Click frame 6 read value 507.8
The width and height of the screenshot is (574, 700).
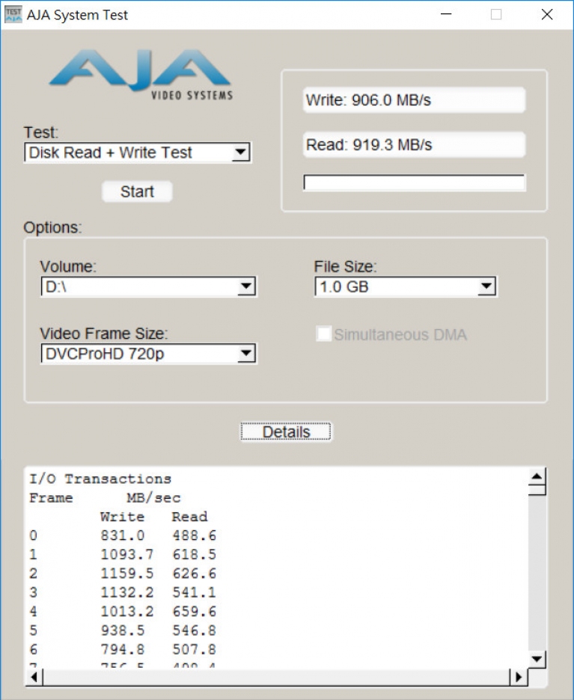click(x=195, y=649)
